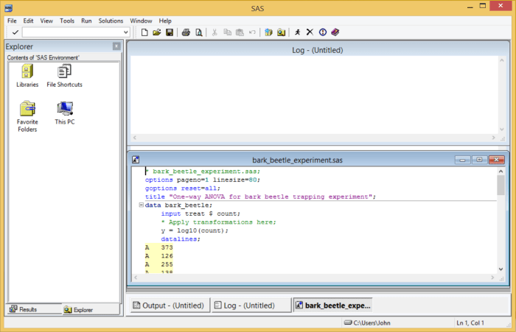Open Print Preview from the toolbar

(x=198, y=32)
